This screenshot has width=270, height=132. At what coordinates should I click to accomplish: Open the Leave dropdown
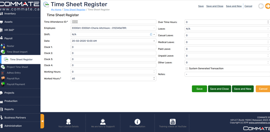point(268,29)
